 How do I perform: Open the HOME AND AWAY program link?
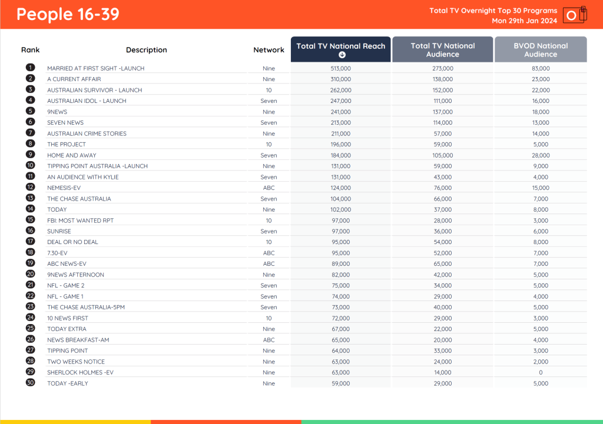click(72, 155)
